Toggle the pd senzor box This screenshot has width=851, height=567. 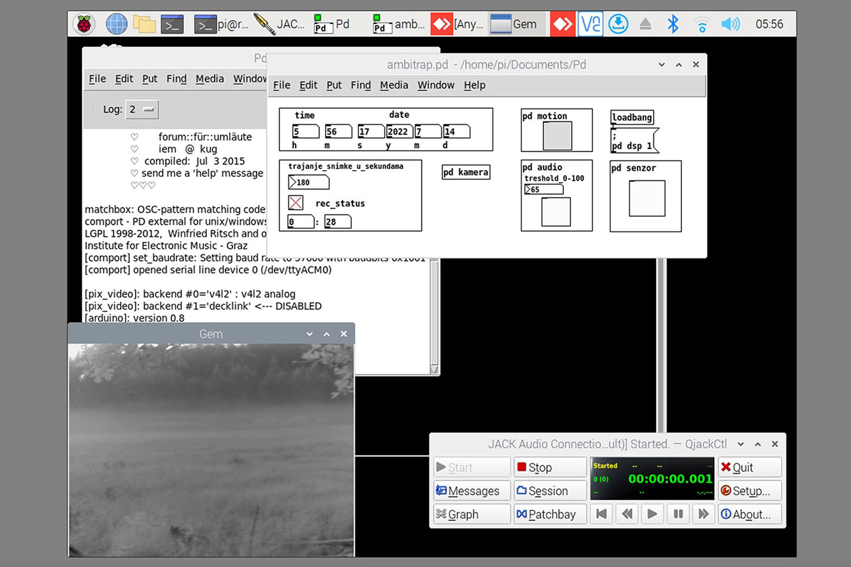coord(647,198)
